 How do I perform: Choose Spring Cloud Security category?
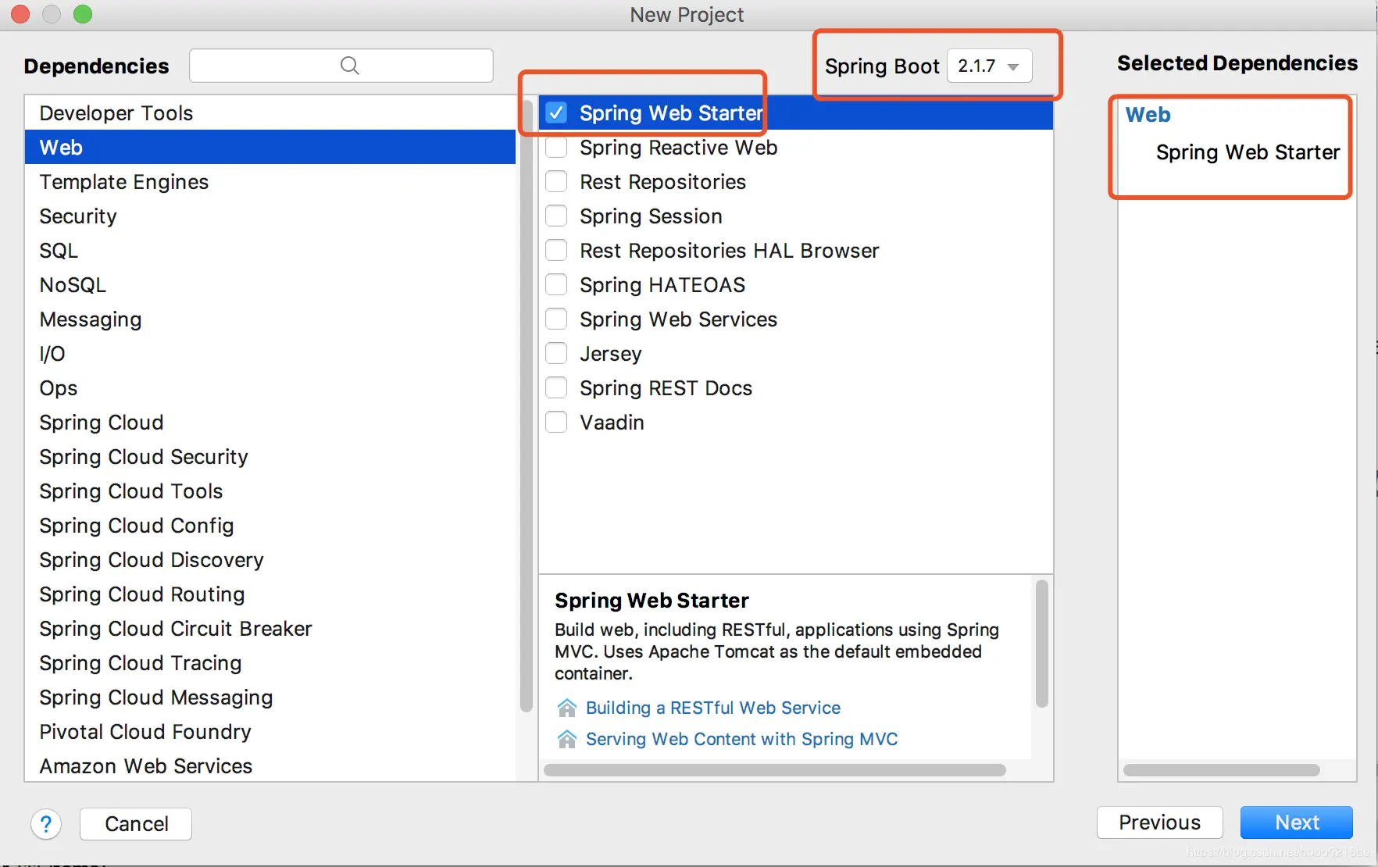270,457
